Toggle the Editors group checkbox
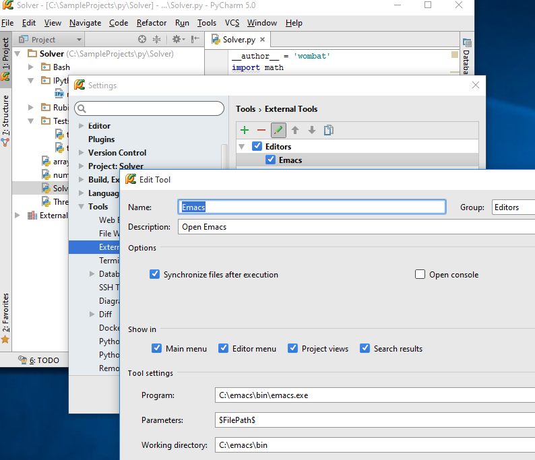This screenshot has width=535, height=460. click(257, 146)
